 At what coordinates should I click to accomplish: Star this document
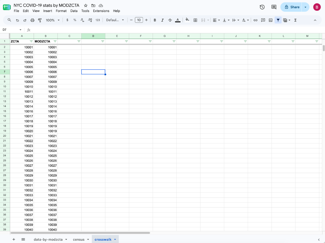(x=86, y=6)
